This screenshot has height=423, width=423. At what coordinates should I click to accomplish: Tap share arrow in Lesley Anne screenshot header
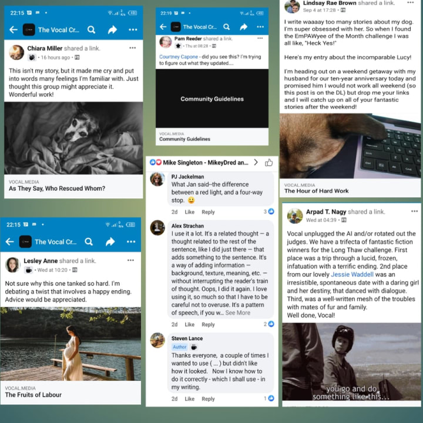110,241
